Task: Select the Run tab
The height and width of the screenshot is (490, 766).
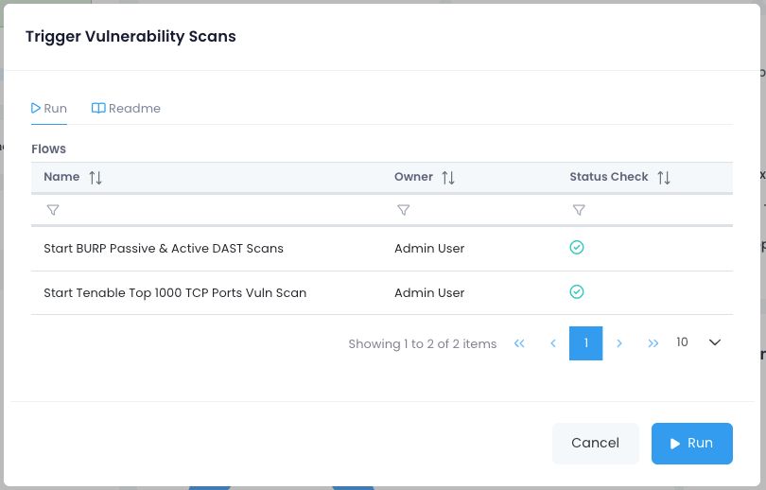Action: (49, 109)
